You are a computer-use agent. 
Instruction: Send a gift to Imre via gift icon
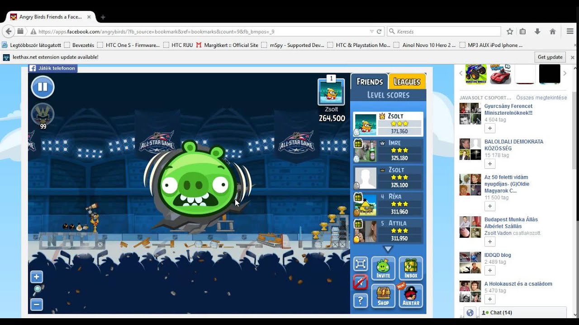point(357,144)
